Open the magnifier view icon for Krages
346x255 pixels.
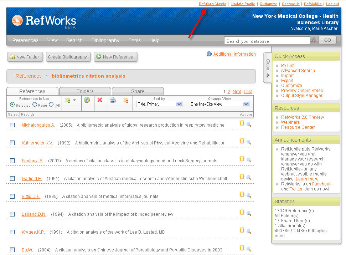(x=249, y=231)
